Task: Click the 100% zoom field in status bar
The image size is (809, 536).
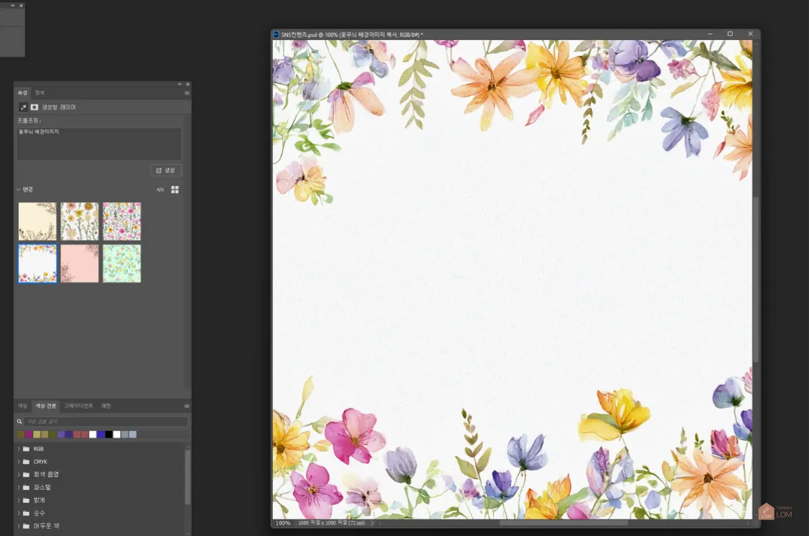Action: click(x=283, y=523)
